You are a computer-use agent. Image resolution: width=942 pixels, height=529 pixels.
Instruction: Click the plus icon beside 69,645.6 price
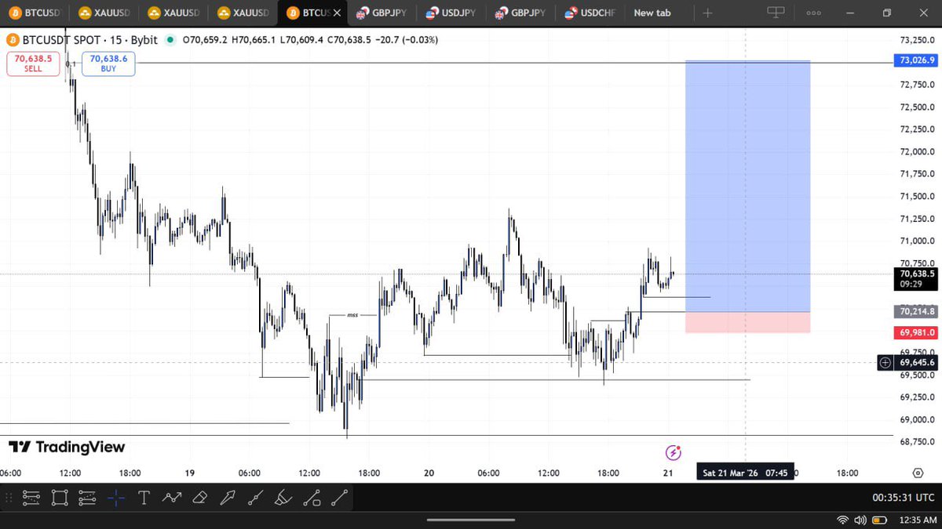click(x=885, y=362)
